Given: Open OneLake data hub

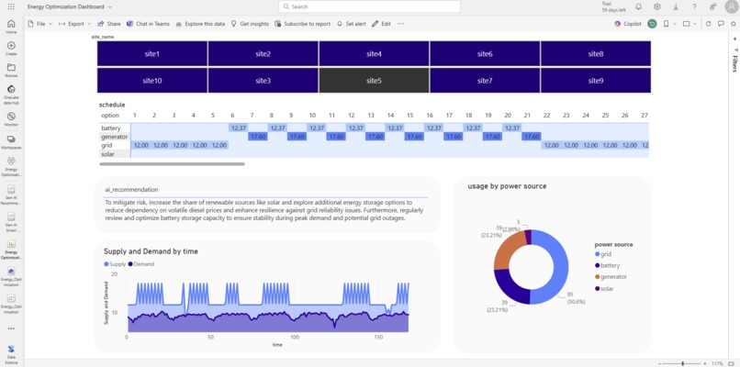Looking at the screenshot, I should (x=11, y=94).
